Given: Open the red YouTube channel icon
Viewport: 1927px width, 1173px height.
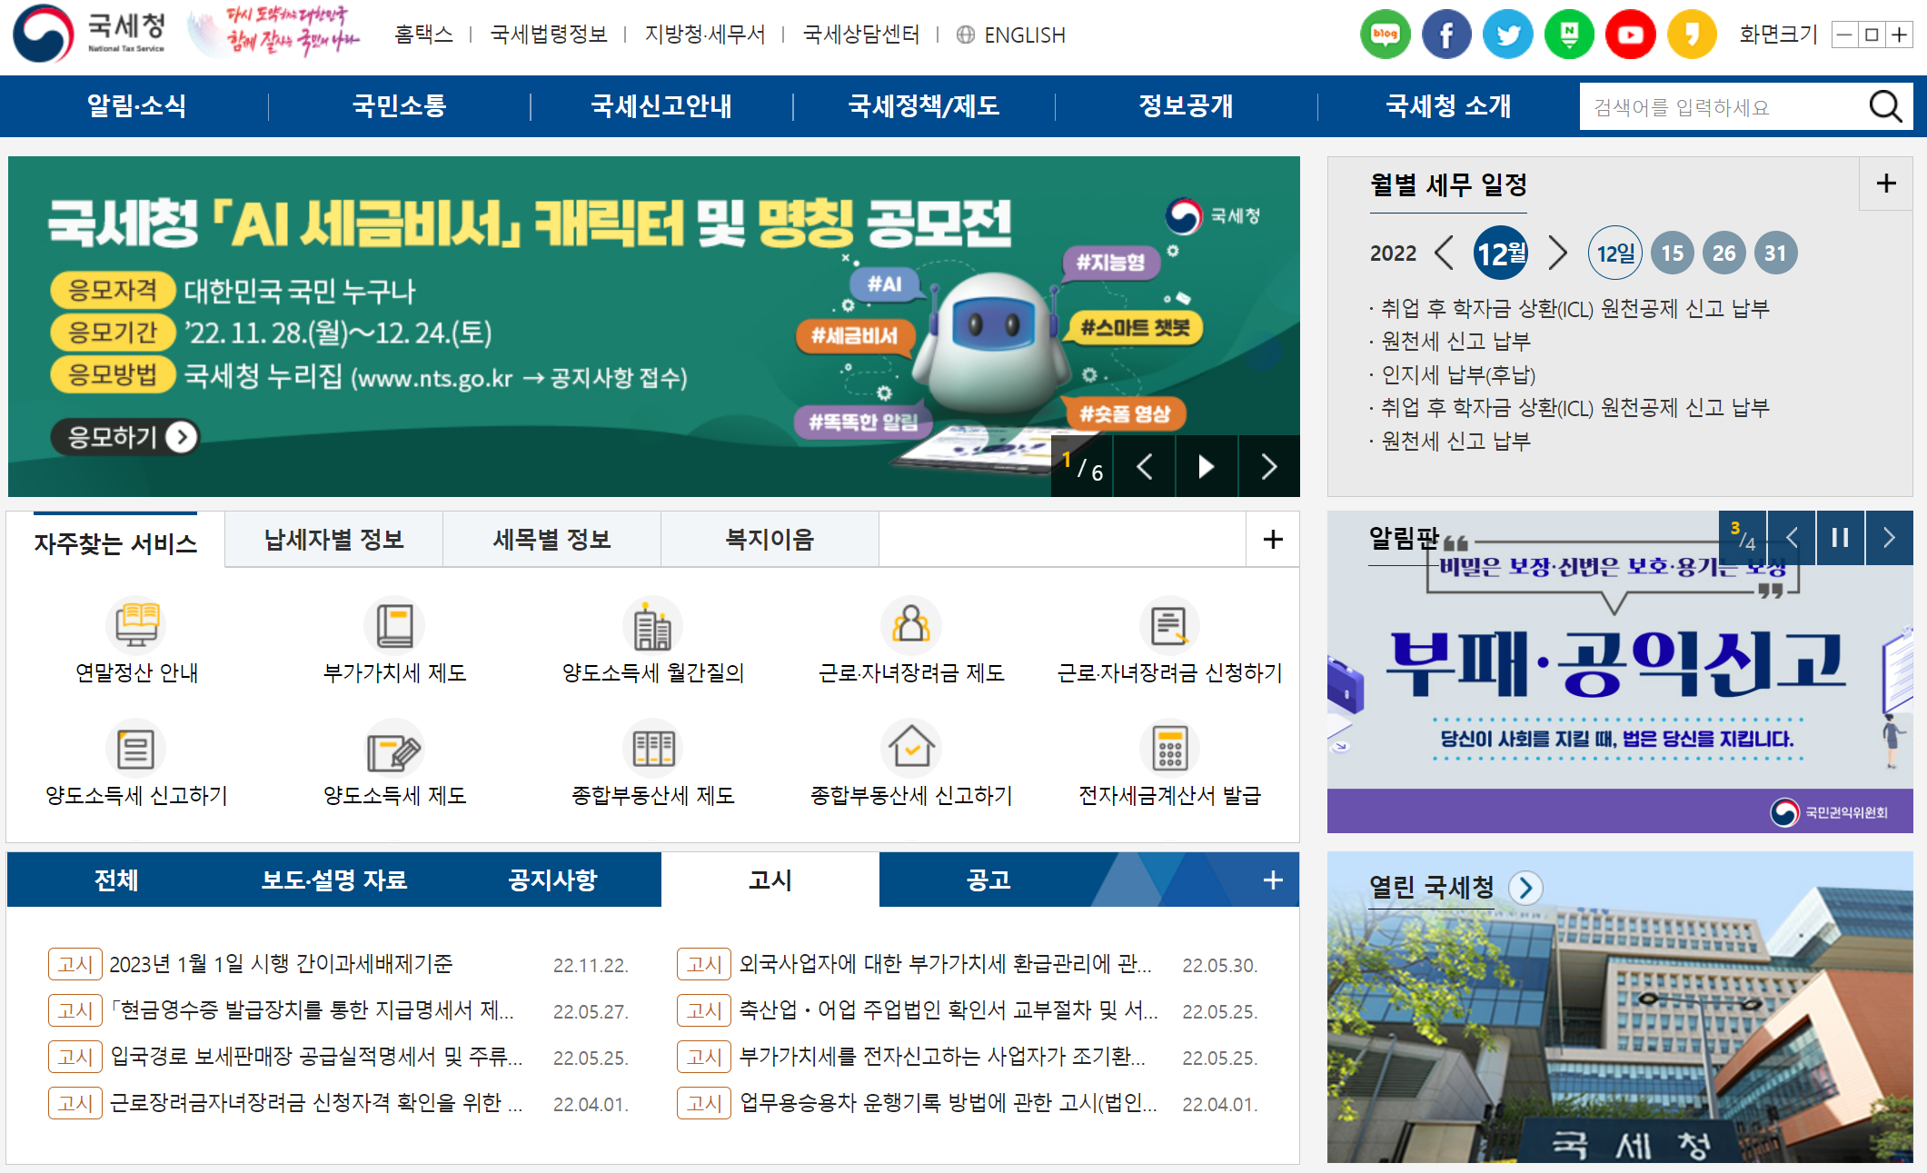Looking at the screenshot, I should pos(1630,35).
